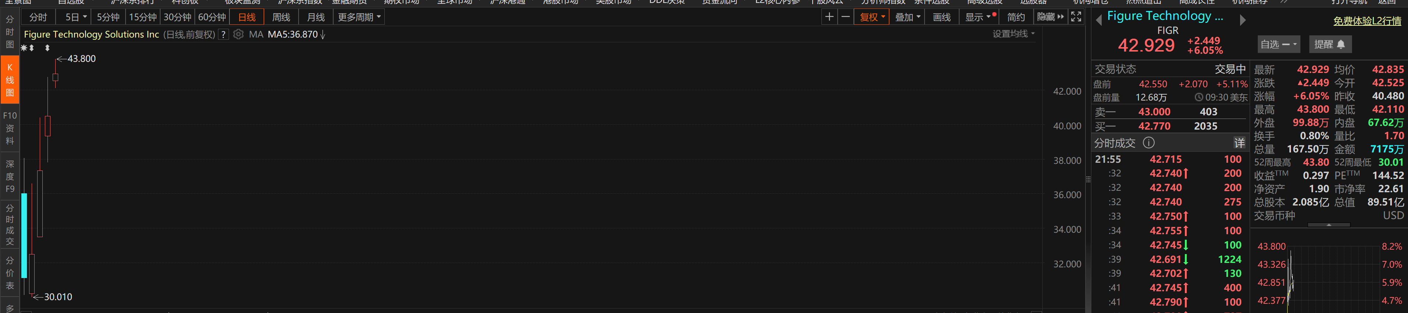
Task: Collapse quote details panel arrow
Action: click(x=1329, y=225)
